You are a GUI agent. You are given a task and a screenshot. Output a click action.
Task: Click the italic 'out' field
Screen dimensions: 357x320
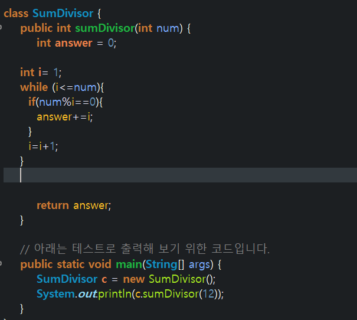[87, 294]
